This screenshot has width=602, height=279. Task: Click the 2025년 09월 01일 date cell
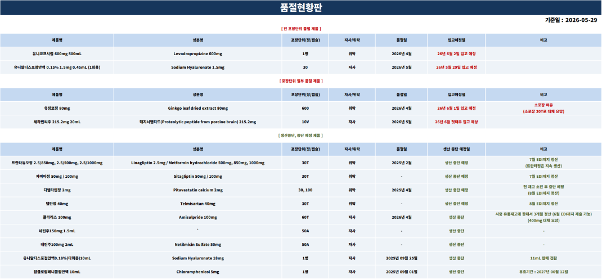coord(402,272)
